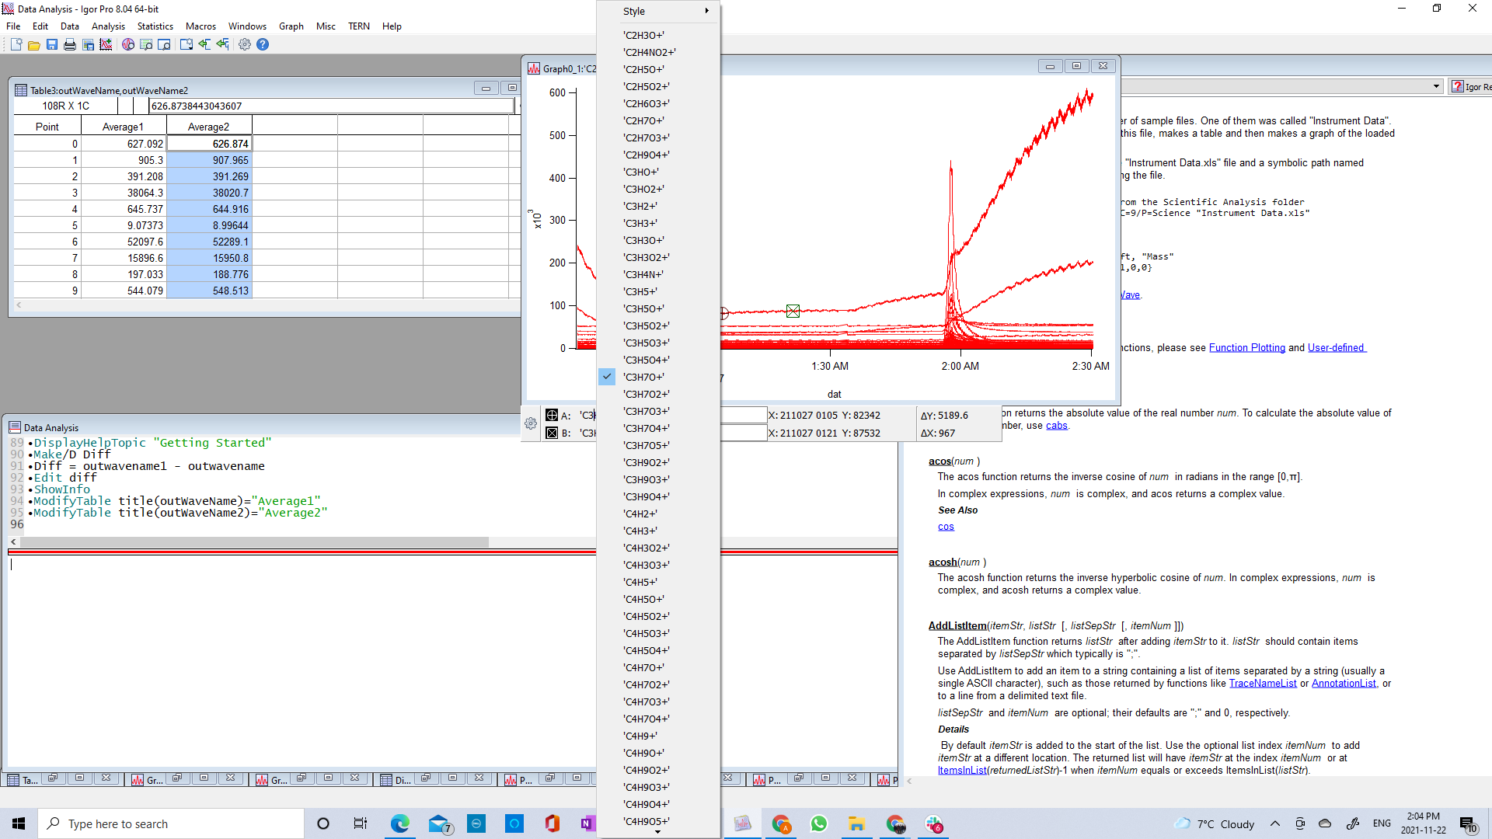Click the table browse magnifier icon

[146, 44]
